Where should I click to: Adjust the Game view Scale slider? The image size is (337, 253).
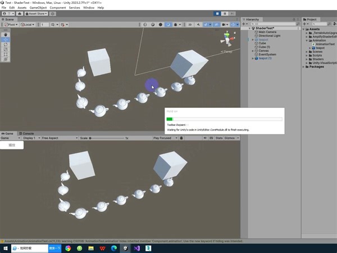click(107, 138)
